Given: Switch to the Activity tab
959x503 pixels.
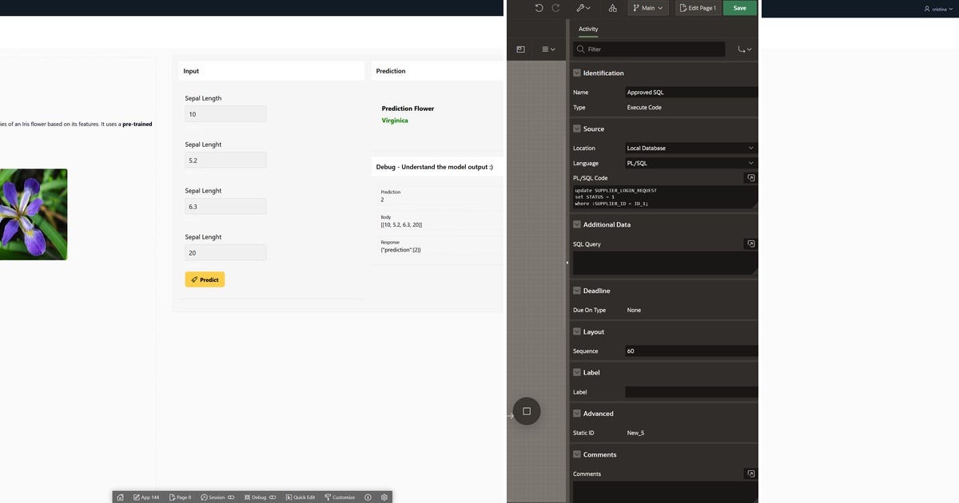Looking at the screenshot, I should pyautogui.click(x=589, y=29).
